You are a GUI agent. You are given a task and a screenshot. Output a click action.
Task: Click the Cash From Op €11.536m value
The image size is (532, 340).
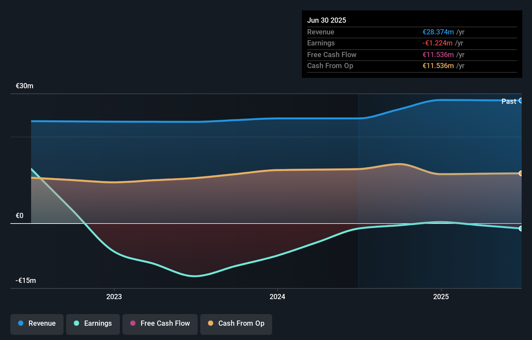pos(438,66)
